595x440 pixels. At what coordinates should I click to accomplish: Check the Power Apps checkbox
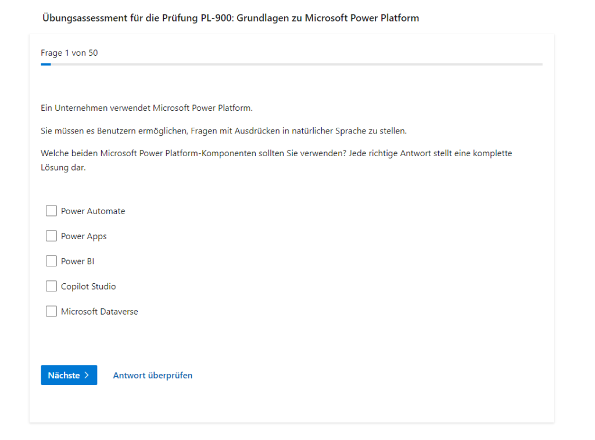[51, 236]
